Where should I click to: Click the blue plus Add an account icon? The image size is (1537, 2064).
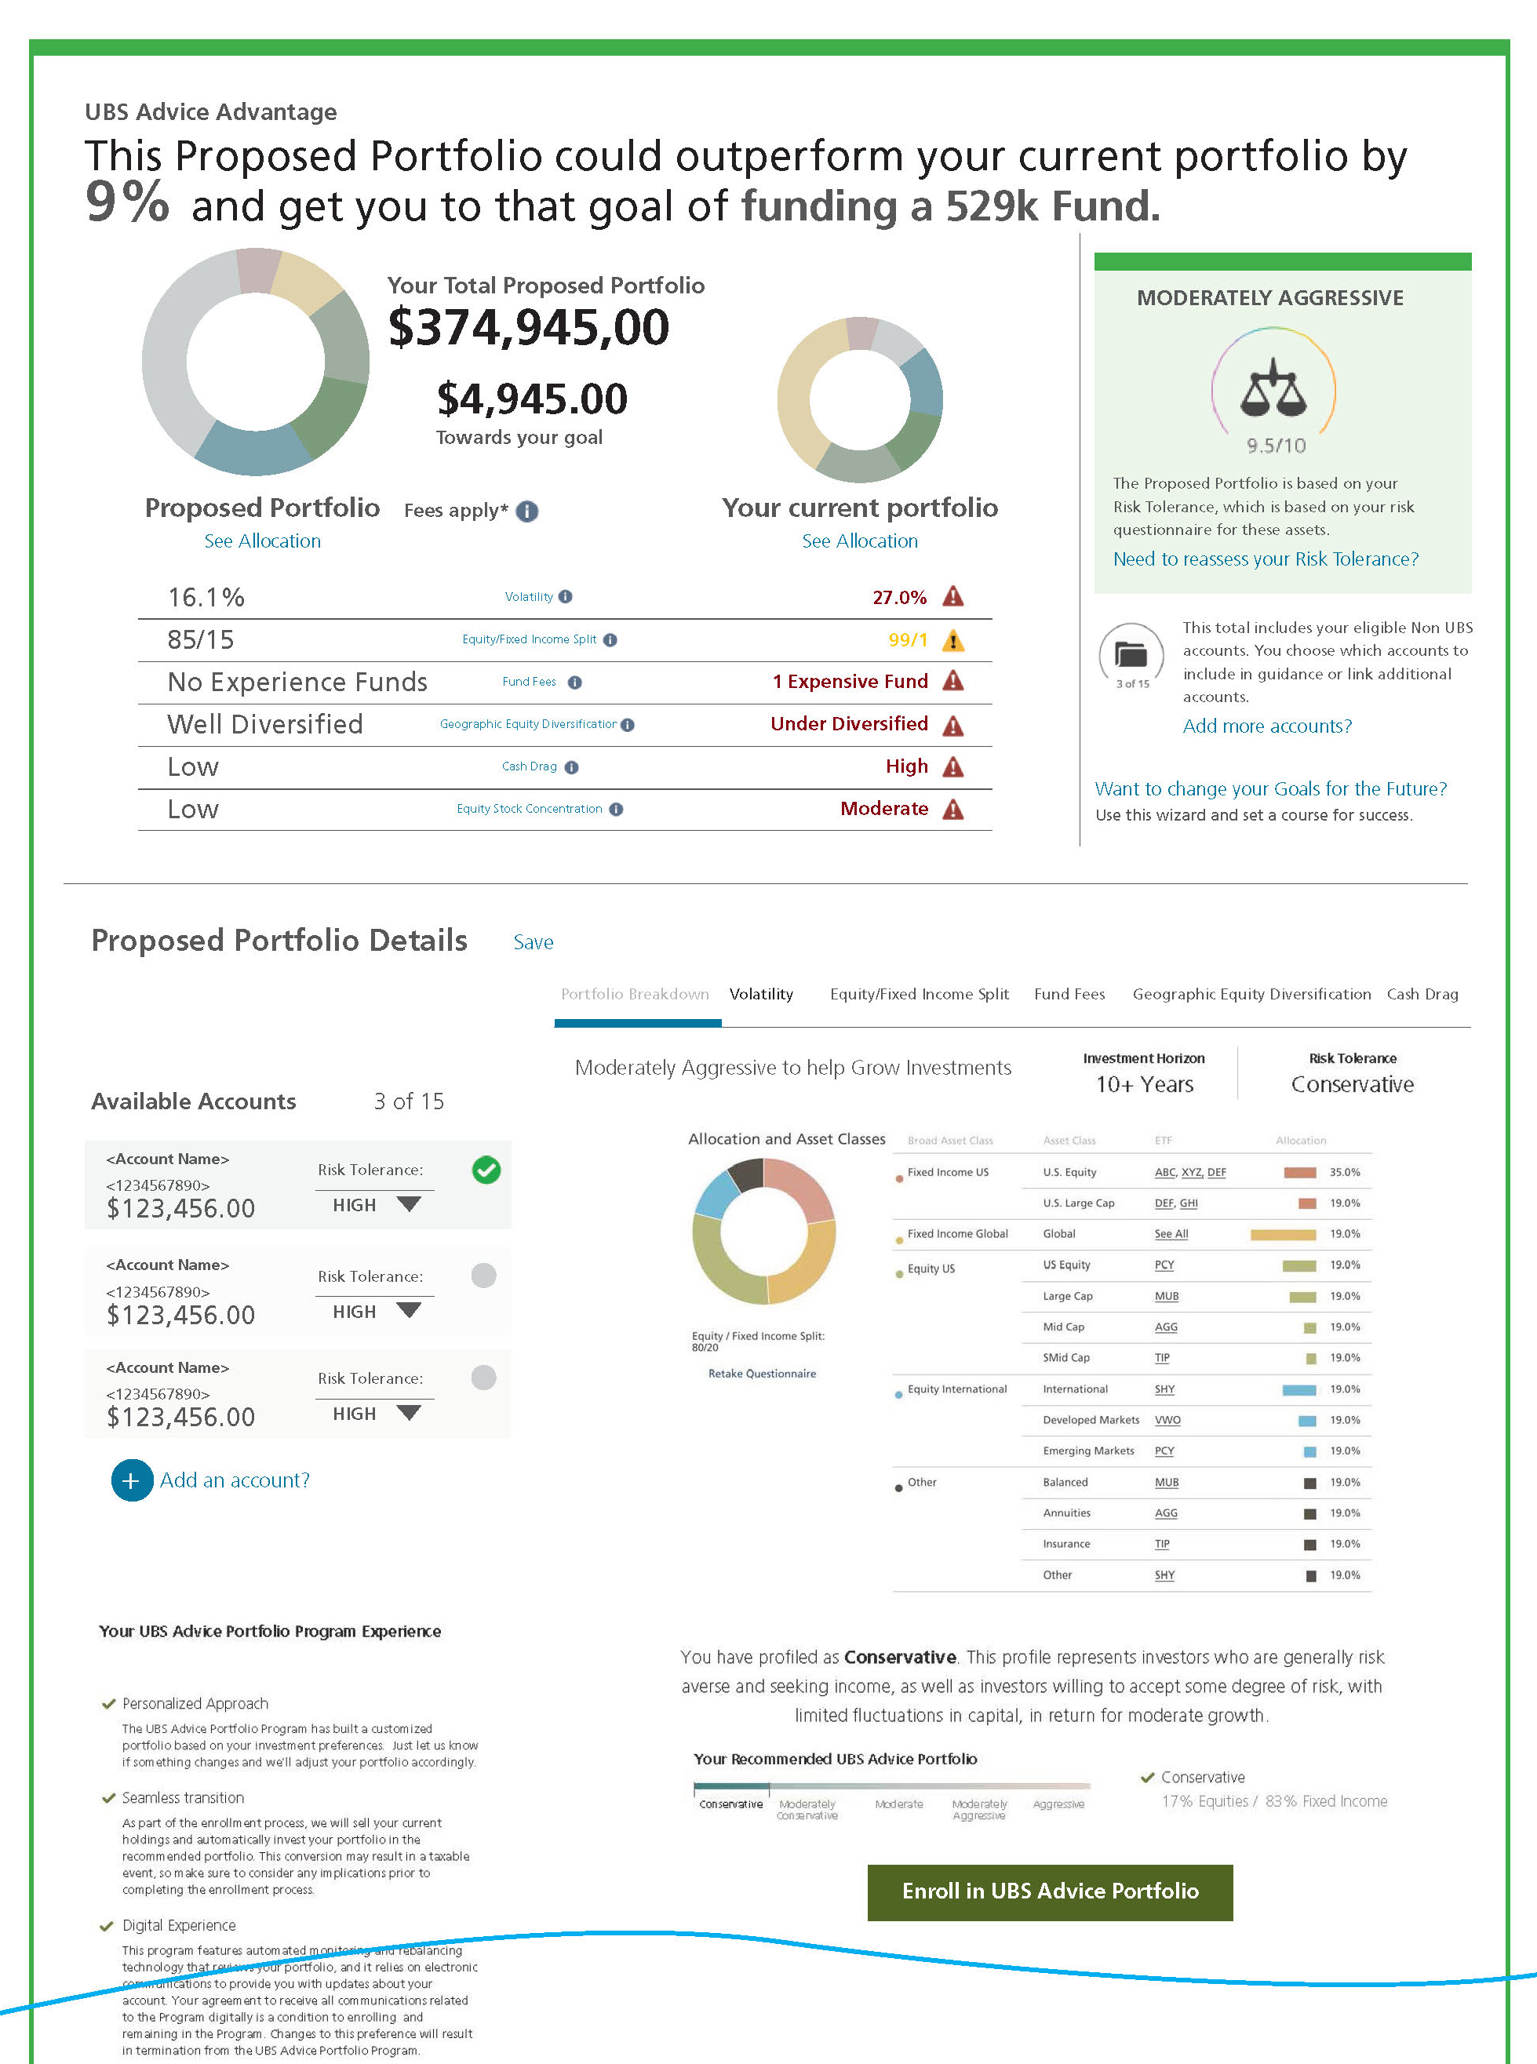pos(131,1480)
